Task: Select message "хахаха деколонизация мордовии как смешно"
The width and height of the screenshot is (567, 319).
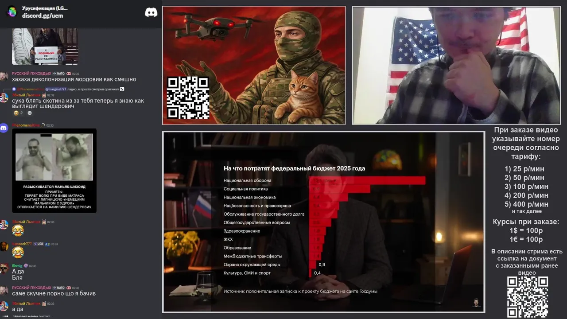Action: (x=74, y=79)
